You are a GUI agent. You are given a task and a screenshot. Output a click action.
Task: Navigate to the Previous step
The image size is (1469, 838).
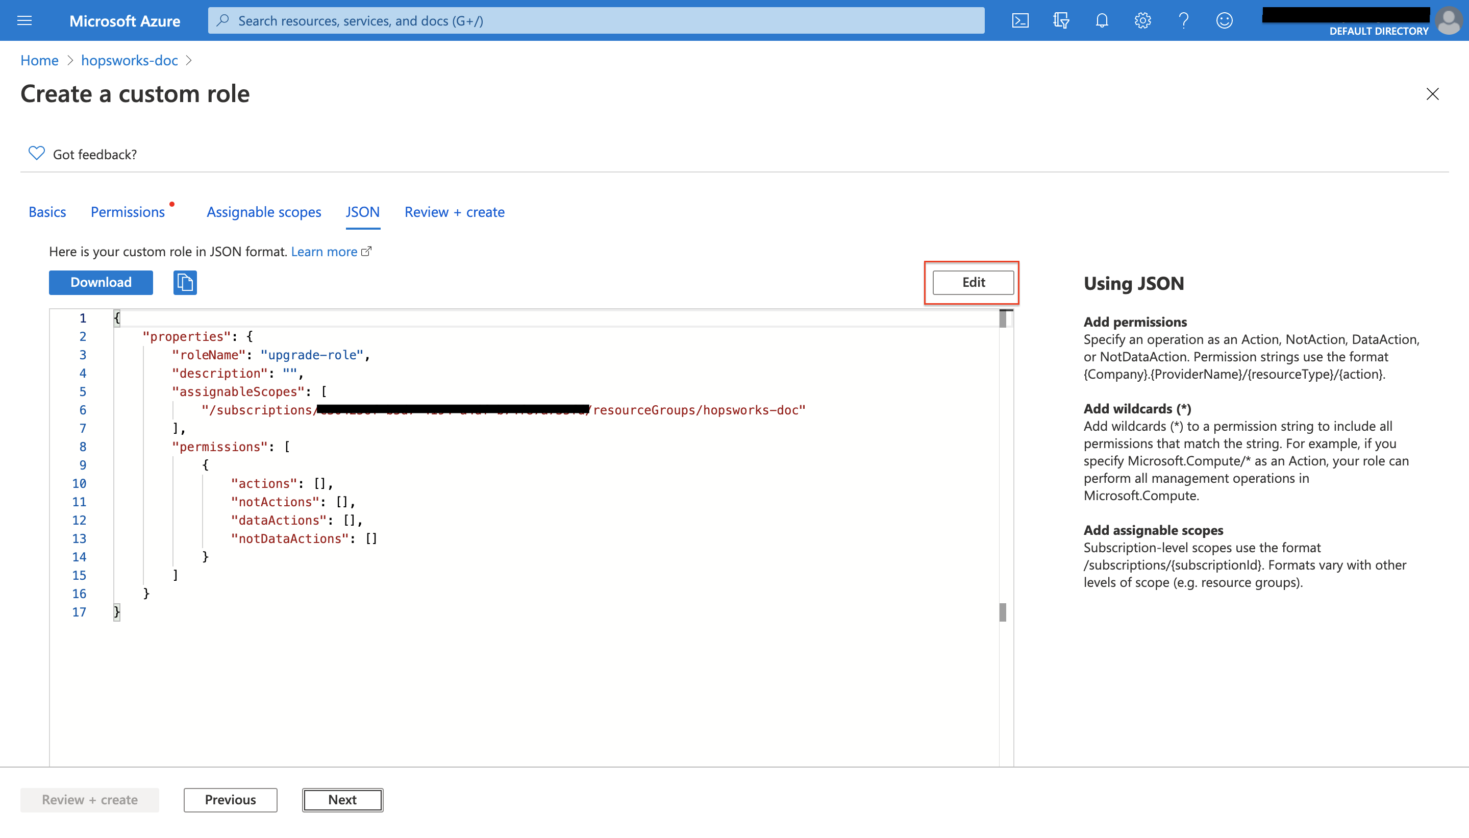click(230, 799)
